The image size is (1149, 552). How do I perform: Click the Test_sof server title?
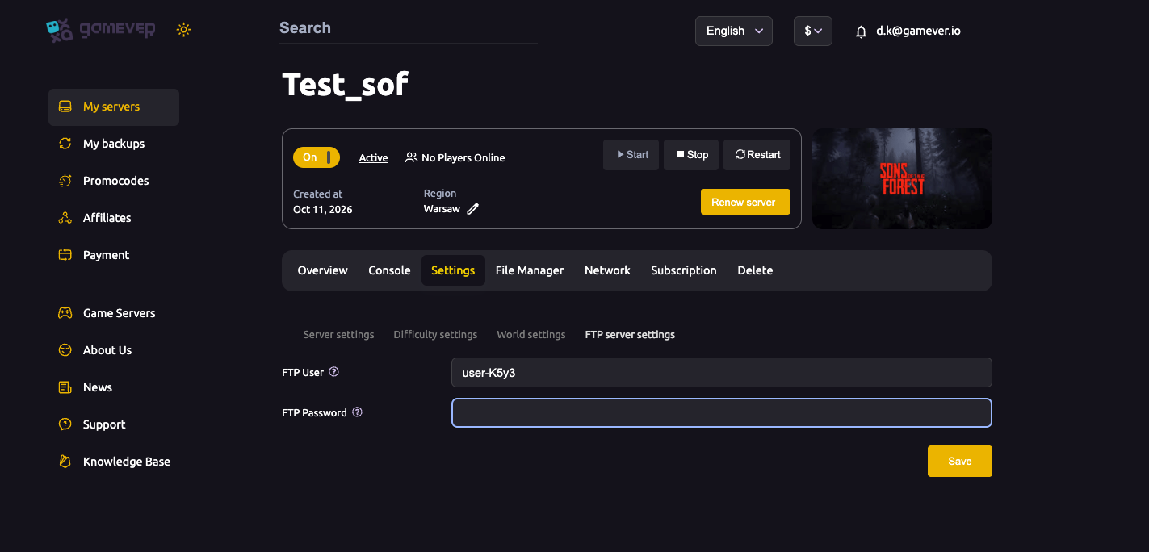(x=346, y=85)
